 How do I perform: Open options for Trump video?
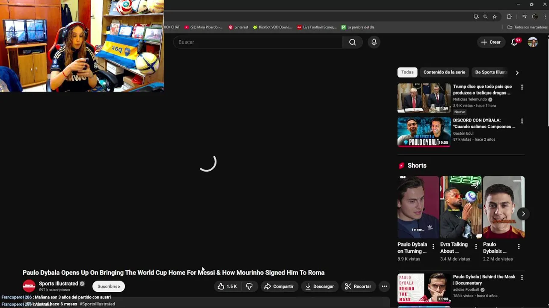(522, 87)
